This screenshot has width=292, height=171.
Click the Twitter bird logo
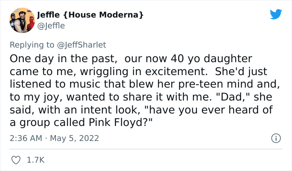tap(276, 14)
